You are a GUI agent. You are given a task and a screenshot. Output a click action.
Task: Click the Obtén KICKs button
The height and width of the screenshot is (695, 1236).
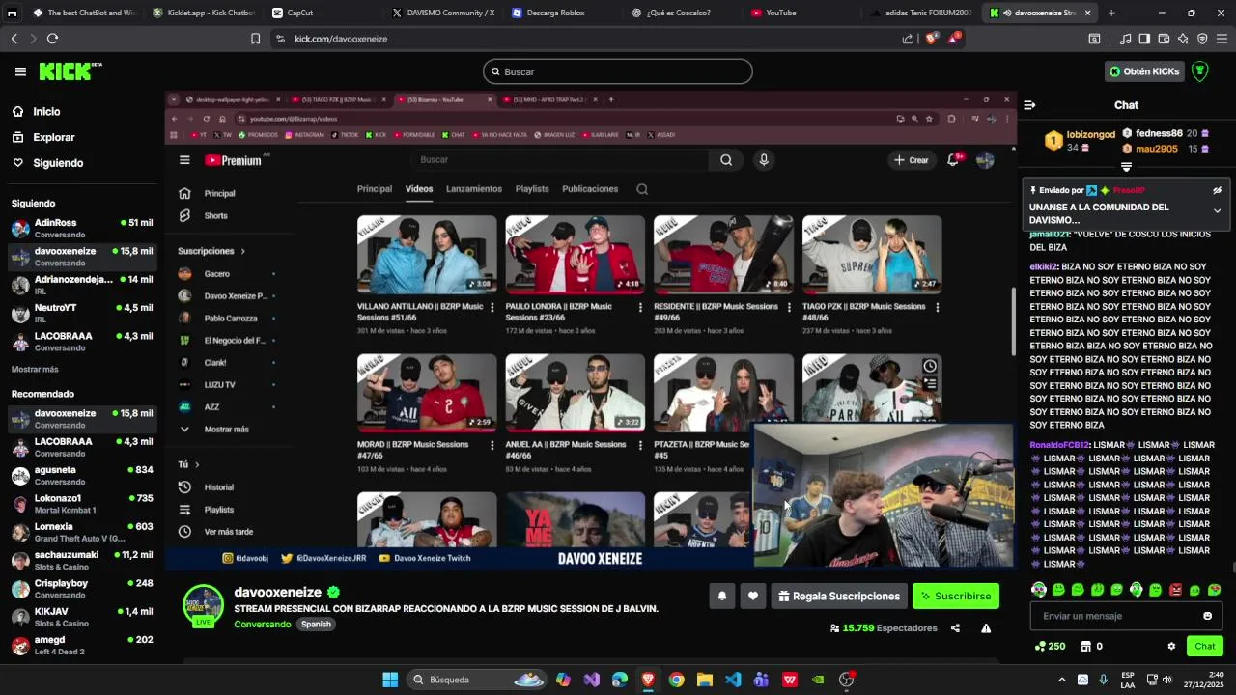tap(1143, 71)
